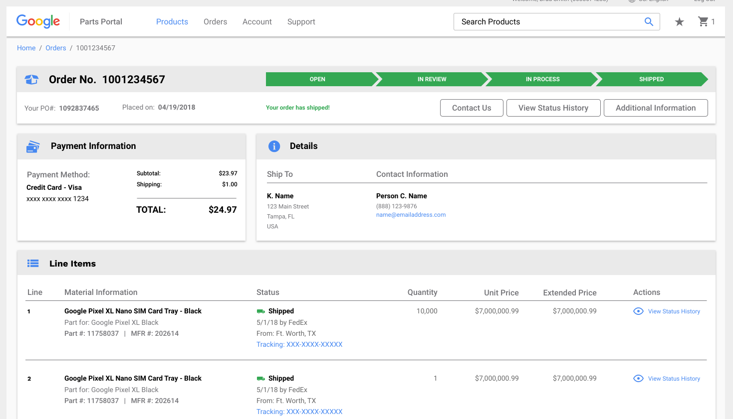This screenshot has height=419, width=733.
Task: Click the eye icon for line 2 status history
Action: pyautogui.click(x=638, y=379)
